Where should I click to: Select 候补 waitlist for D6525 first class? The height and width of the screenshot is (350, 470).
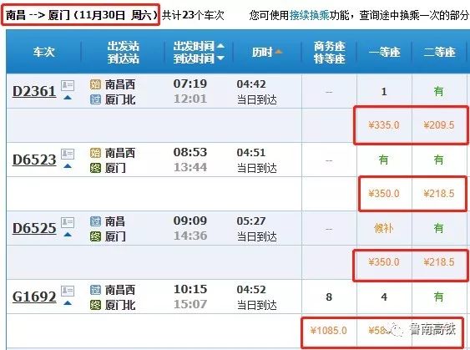pos(384,229)
